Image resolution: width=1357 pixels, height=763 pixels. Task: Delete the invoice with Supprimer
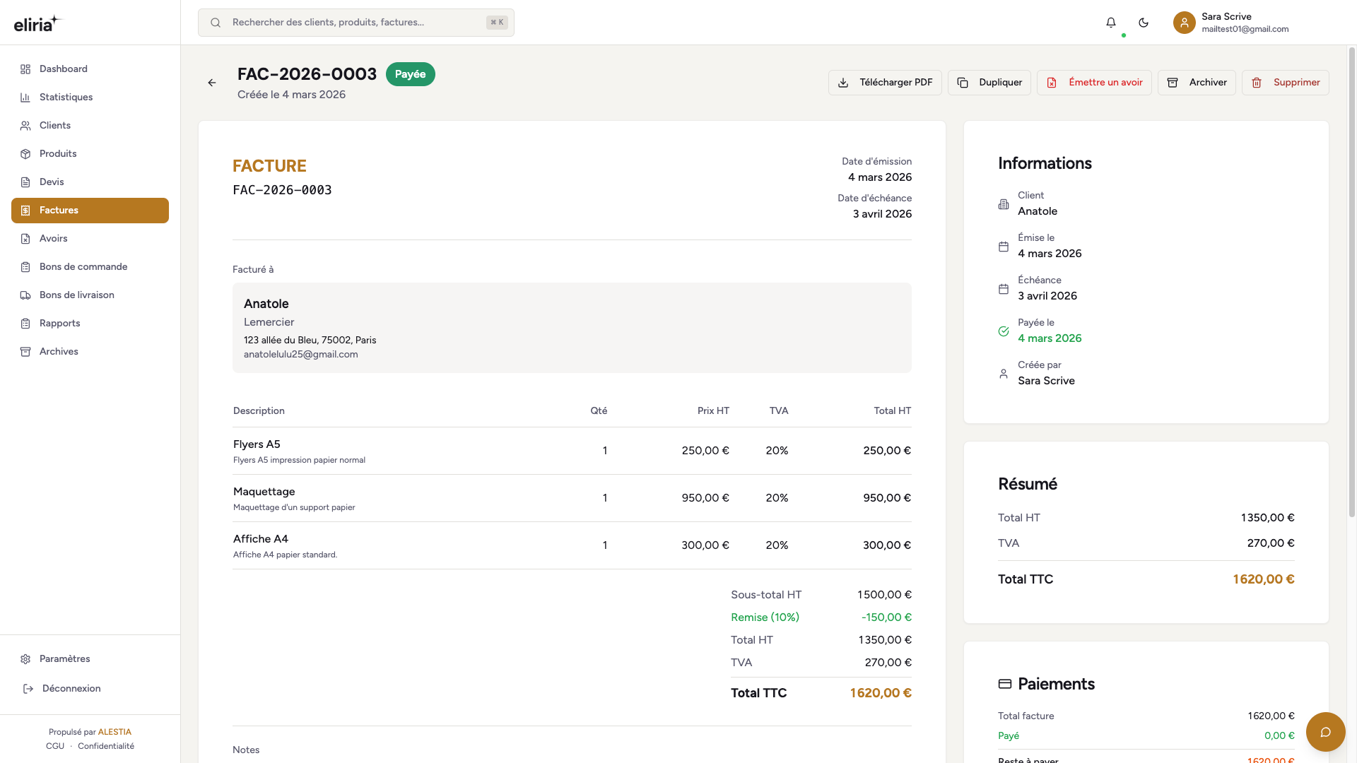point(1286,83)
